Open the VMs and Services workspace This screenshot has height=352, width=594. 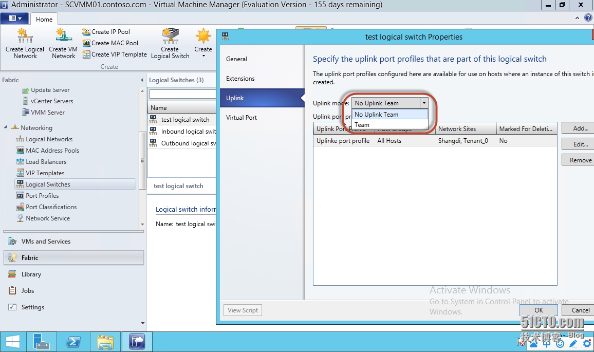click(x=73, y=242)
